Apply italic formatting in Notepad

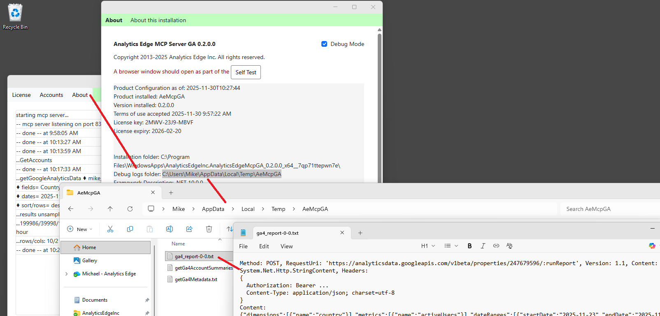[x=483, y=246]
